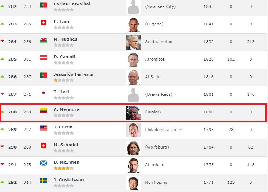
Task: Click the Portugal flag beside Carlos Carvalhal
Action: (x=43, y=5)
